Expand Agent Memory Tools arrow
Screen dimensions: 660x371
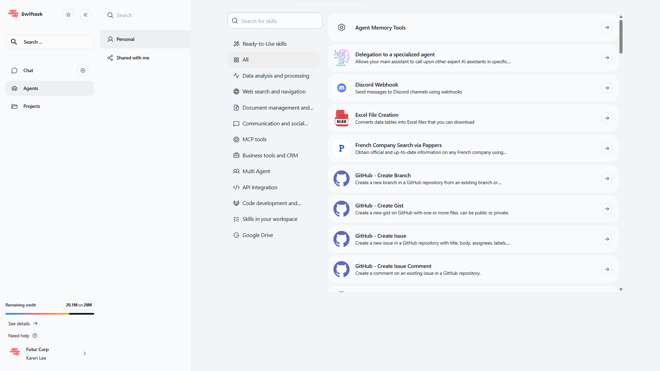[607, 27]
